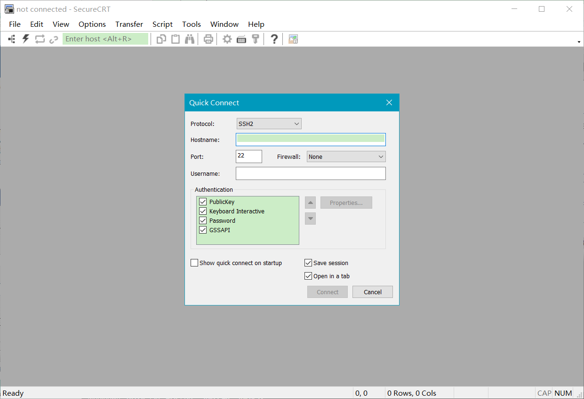Expand the Firewall None dropdown
The image size is (584, 399).
pos(346,156)
